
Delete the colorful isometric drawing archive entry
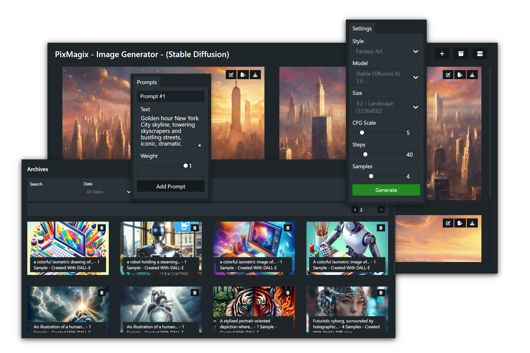(102, 228)
